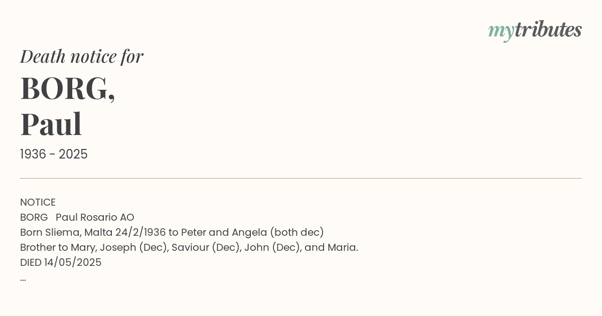
Task: Click the 'Born Sliema, Malta' line
Action: (172, 232)
